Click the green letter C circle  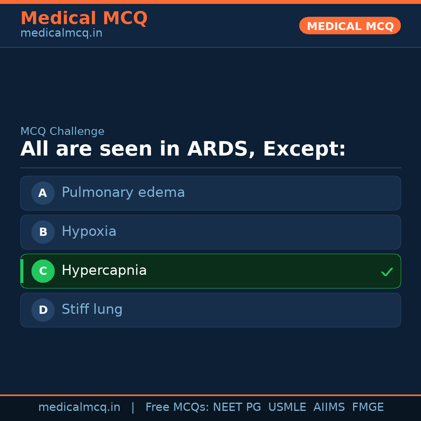point(43,271)
